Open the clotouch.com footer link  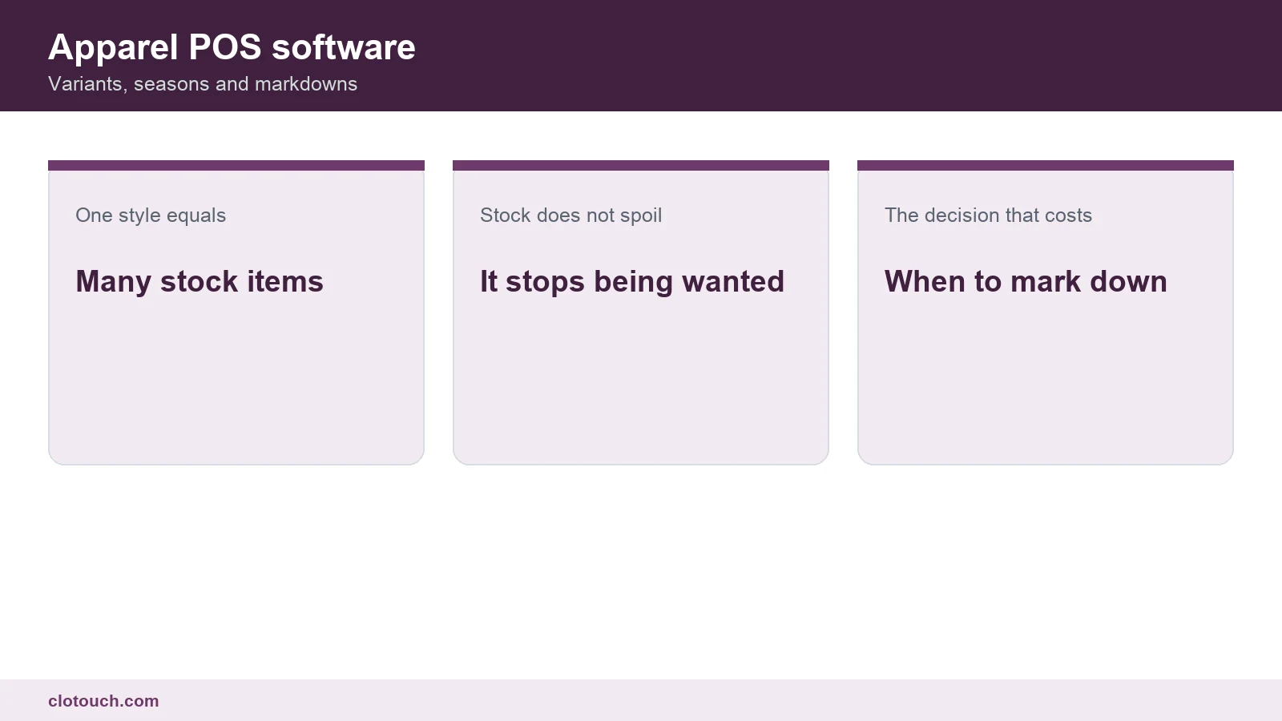tap(103, 701)
